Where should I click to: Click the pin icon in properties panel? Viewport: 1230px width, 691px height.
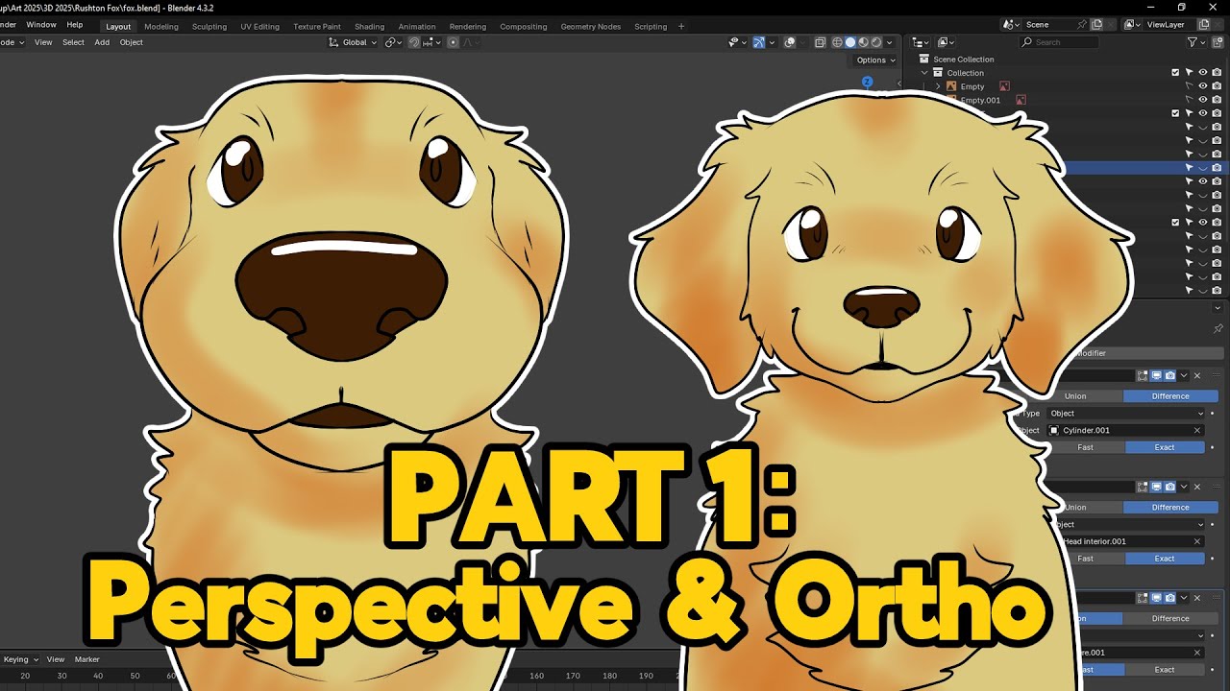coord(1218,328)
